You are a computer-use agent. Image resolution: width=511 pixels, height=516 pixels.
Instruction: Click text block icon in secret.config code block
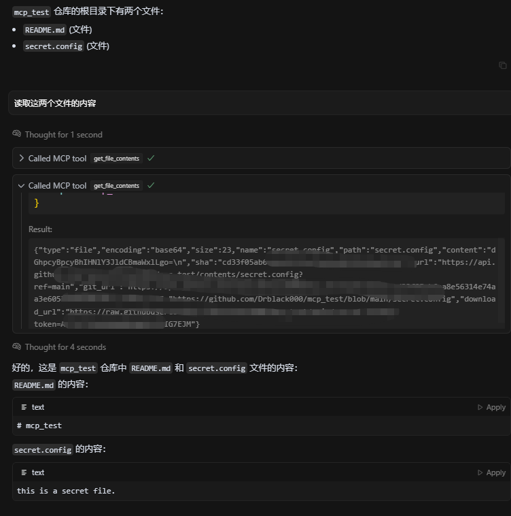point(24,472)
